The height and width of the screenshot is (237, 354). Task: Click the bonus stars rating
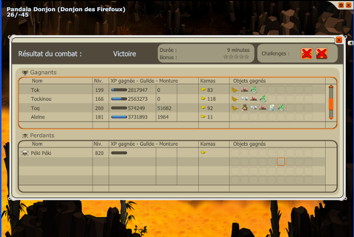236,57
